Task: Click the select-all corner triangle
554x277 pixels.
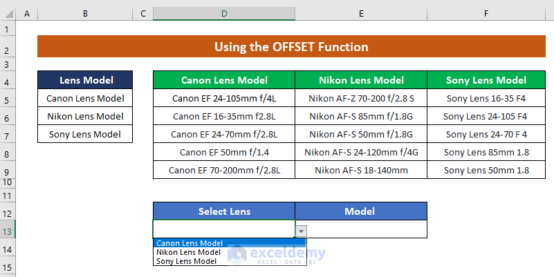Action: 8,14
